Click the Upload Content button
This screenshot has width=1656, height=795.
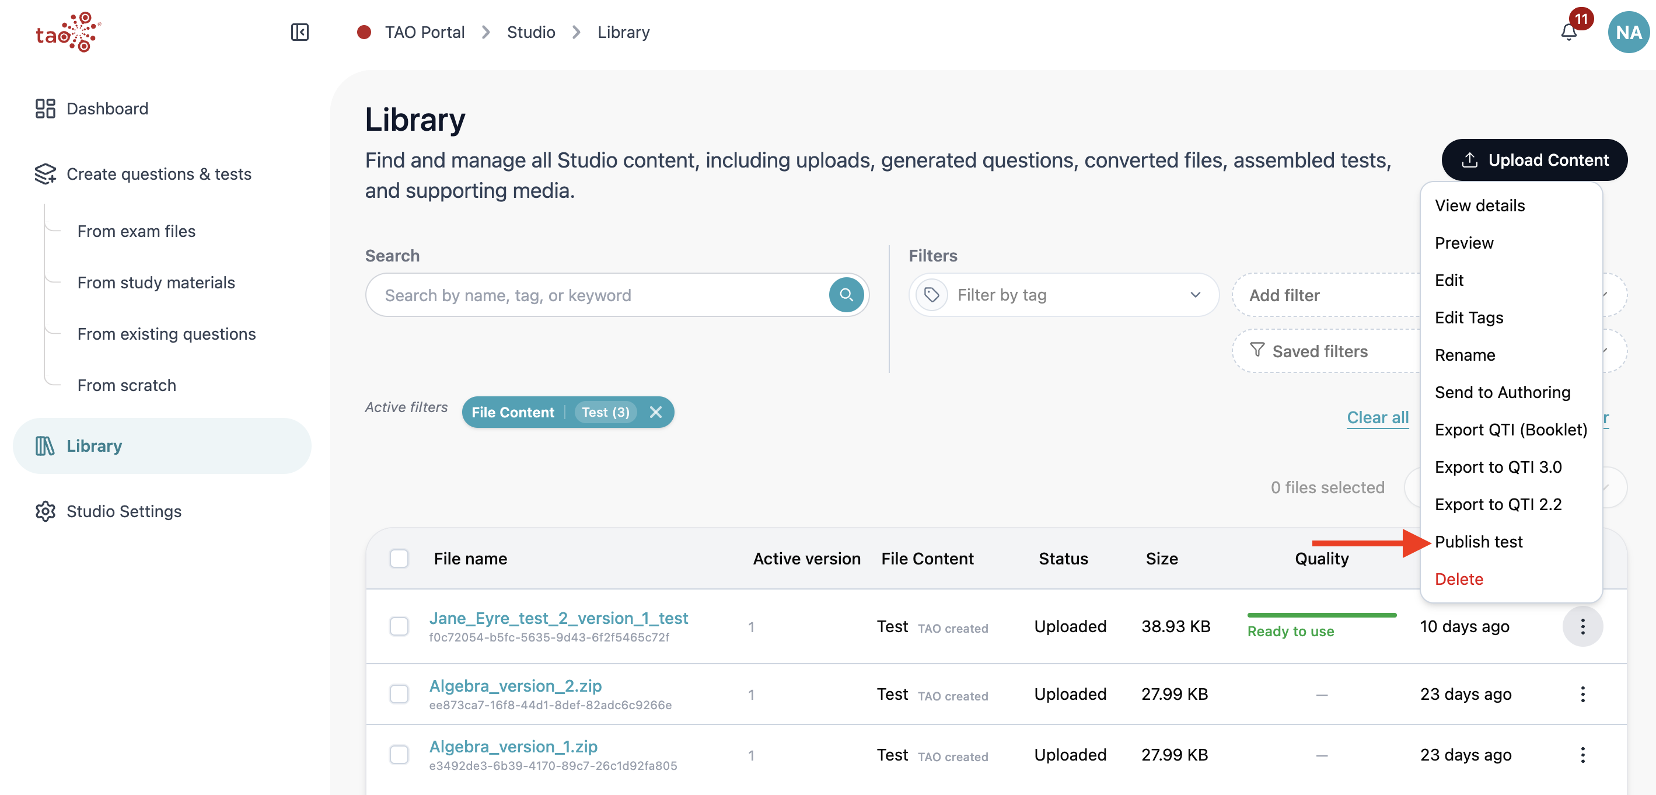point(1534,160)
